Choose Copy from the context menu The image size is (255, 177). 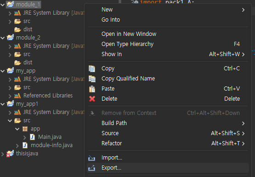[168, 69]
